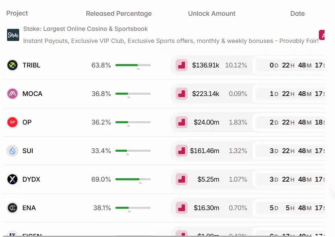Sort by Unlock Amount column header
The image size is (335, 237).
pyautogui.click(x=212, y=14)
